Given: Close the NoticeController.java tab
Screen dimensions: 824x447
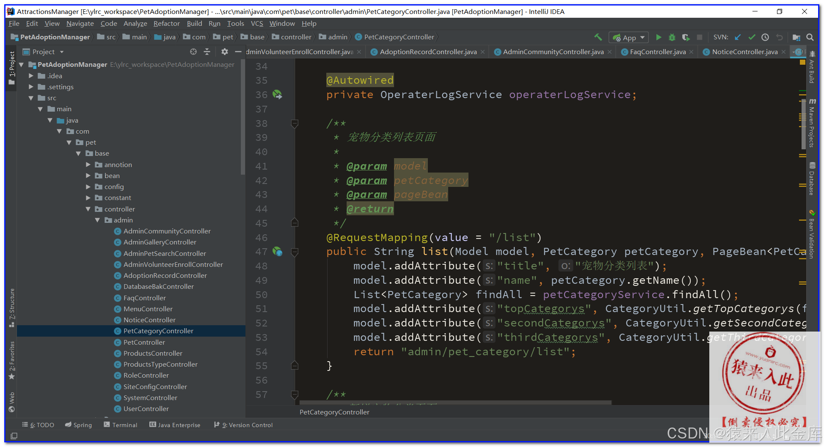Looking at the screenshot, I should click(783, 52).
